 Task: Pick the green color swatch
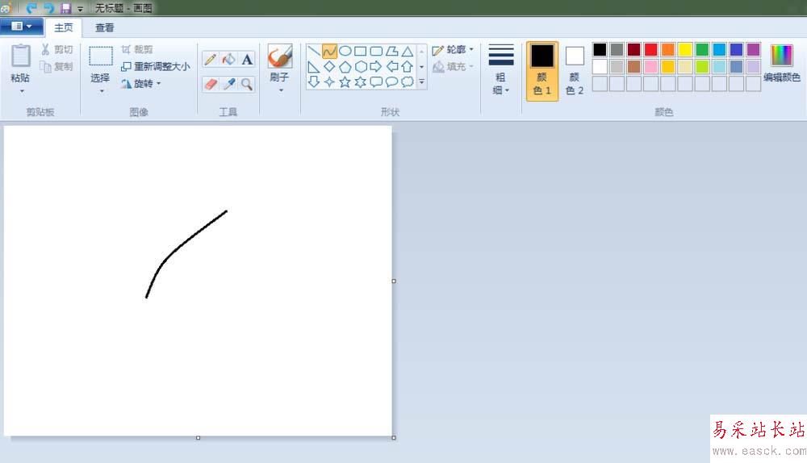[x=702, y=49]
